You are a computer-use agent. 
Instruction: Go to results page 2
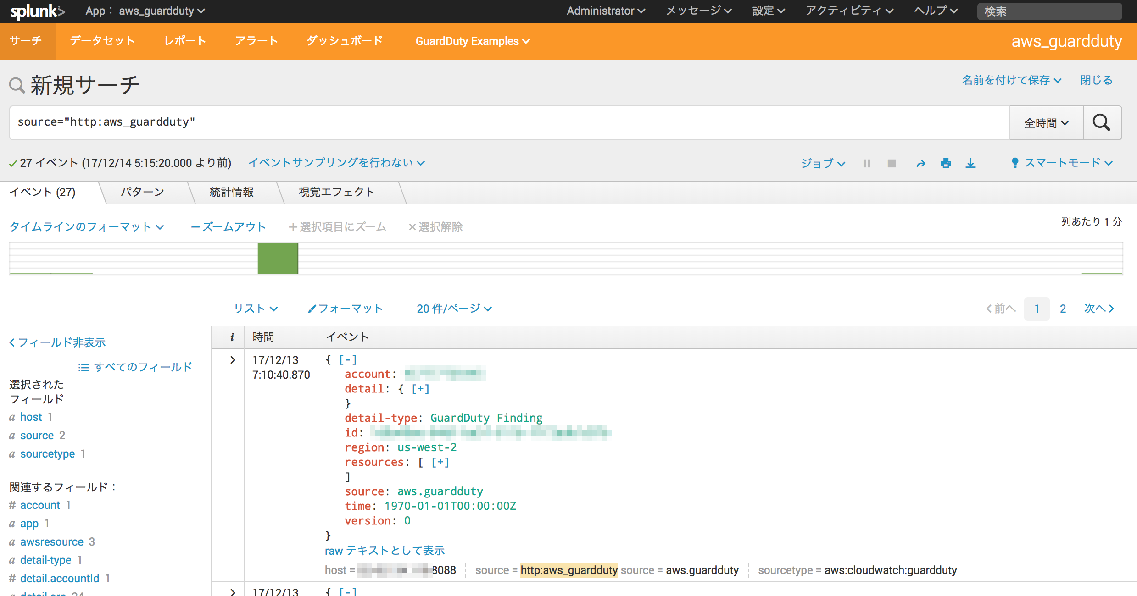pos(1063,309)
